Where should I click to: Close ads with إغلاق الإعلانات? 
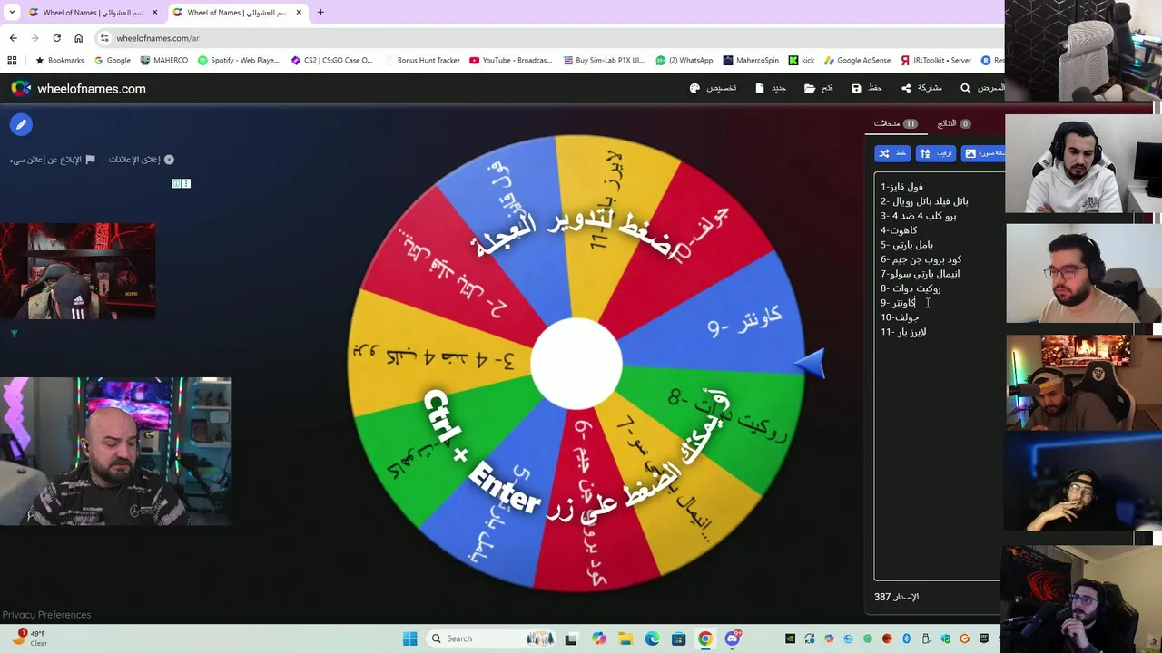click(141, 160)
